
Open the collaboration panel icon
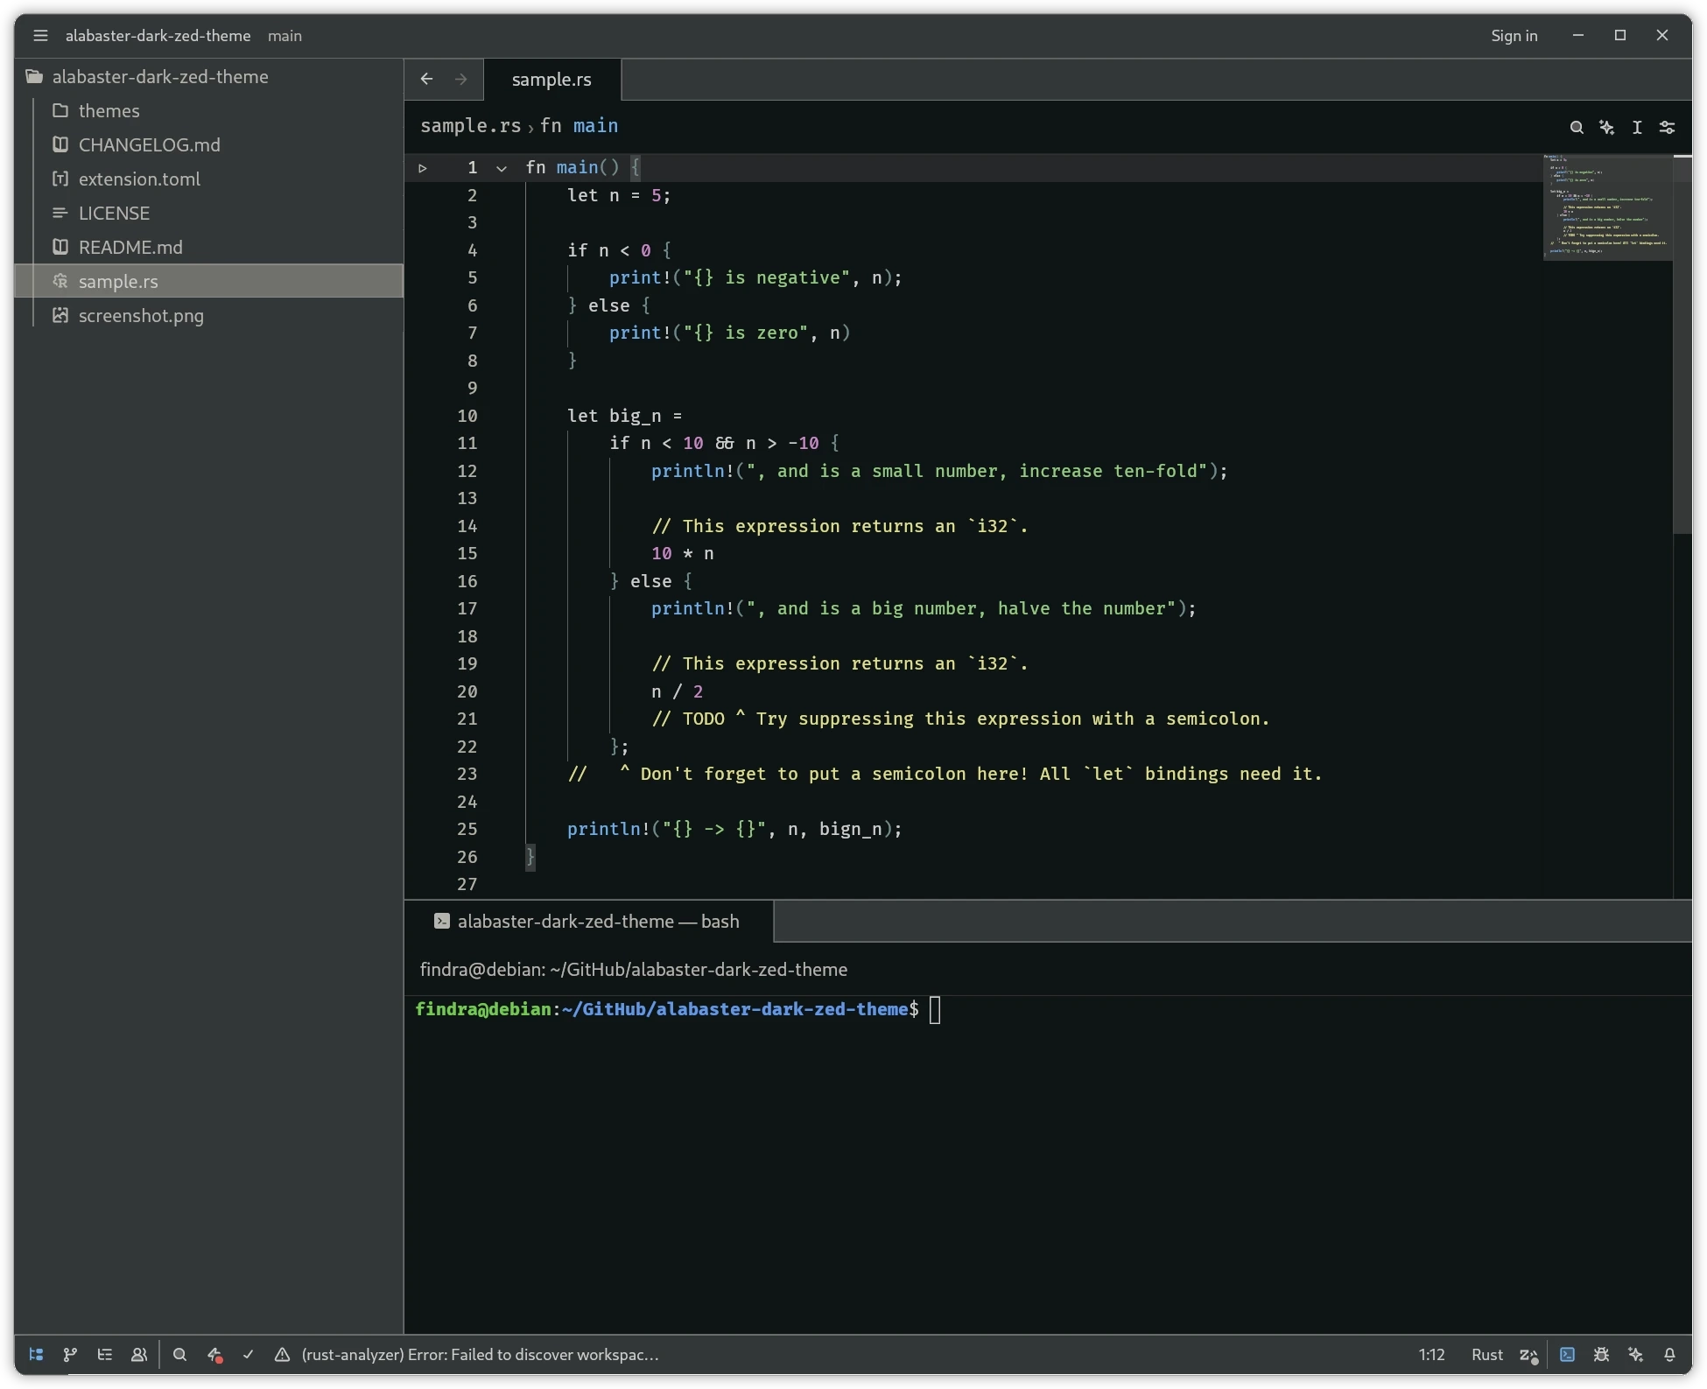pos(138,1355)
